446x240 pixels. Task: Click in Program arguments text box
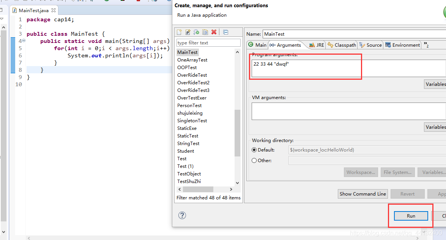coord(348,68)
